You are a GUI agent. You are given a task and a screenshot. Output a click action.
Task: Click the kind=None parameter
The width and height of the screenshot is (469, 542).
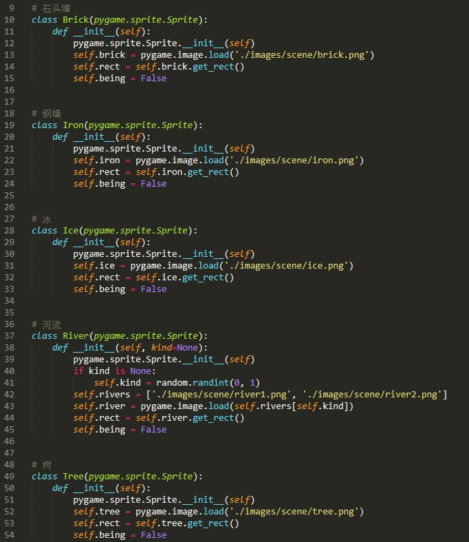click(175, 347)
